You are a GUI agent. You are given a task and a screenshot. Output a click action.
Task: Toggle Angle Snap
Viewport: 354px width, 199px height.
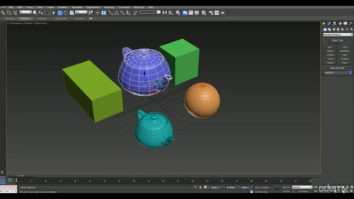pyautogui.click(x=117, y=13)
